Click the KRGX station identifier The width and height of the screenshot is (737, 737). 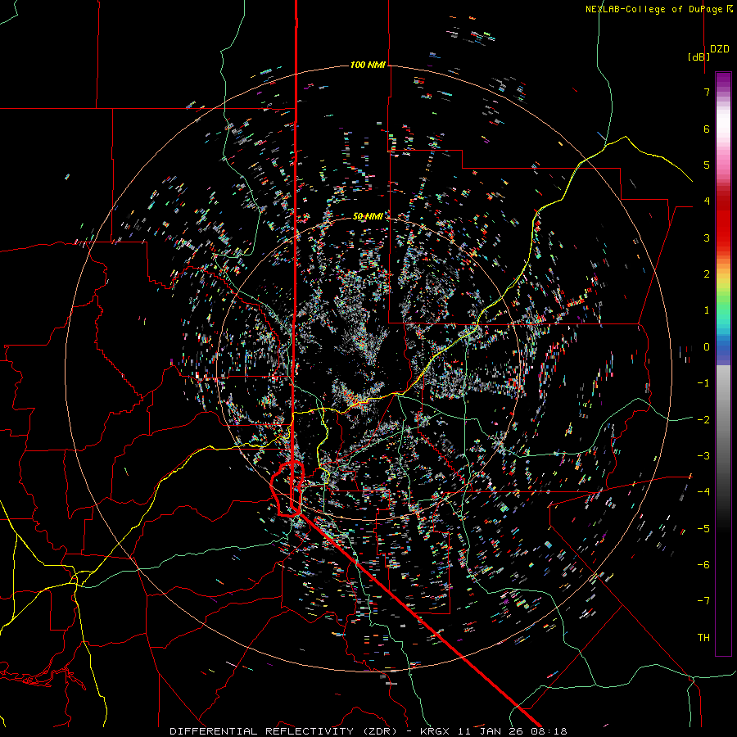(x=436, y=731)
